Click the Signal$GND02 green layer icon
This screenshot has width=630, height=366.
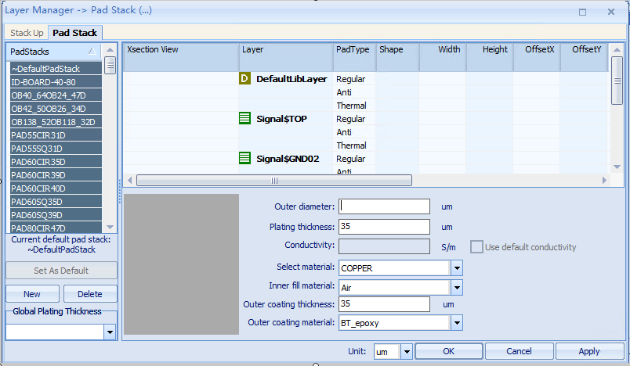pos(244,159)
